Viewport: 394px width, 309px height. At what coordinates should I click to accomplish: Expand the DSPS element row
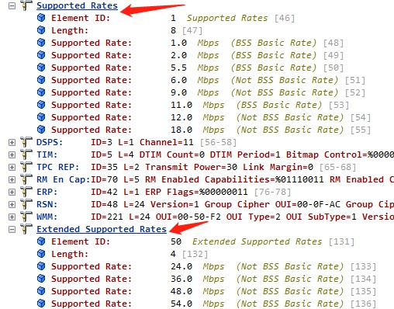pyautogui.click(x=12, y=142)
